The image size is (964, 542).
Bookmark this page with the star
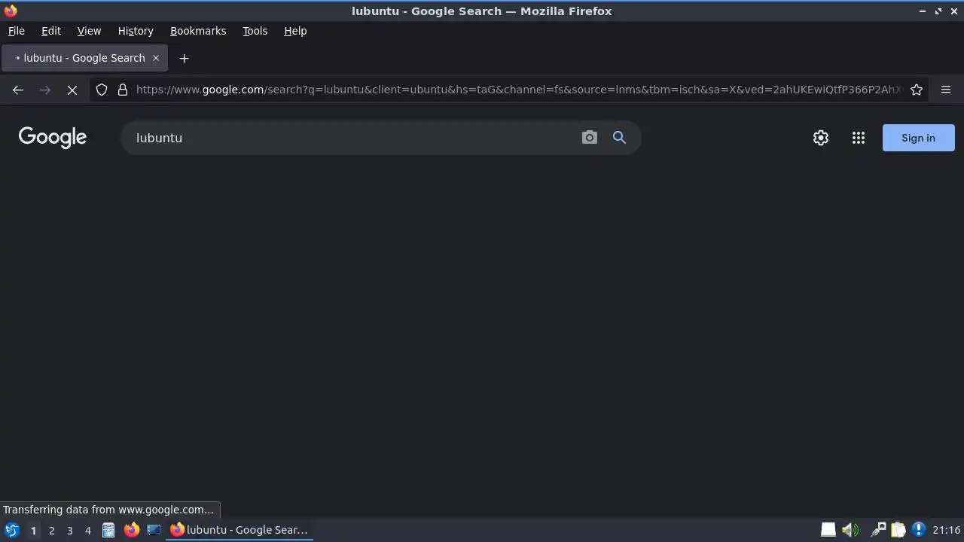pos(917,90)
